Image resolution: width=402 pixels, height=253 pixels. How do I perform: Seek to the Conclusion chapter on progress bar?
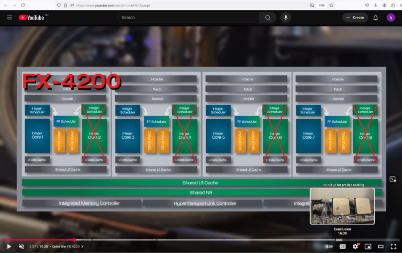[367, 239]
